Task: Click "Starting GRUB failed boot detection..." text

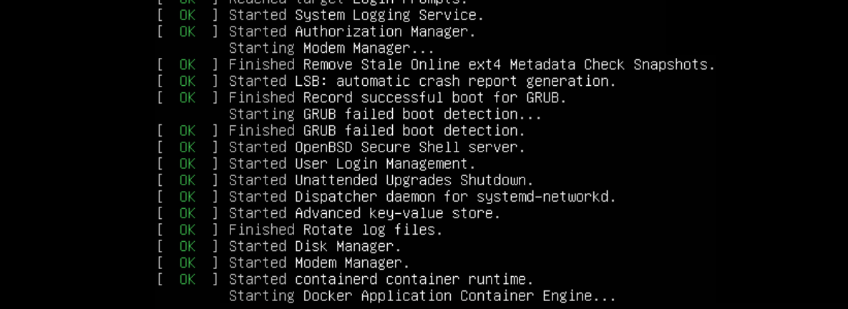Action: pos(385,114)
